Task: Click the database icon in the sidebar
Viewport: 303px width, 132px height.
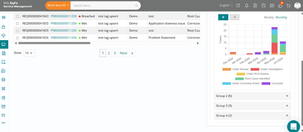Action: click(4, 80)
